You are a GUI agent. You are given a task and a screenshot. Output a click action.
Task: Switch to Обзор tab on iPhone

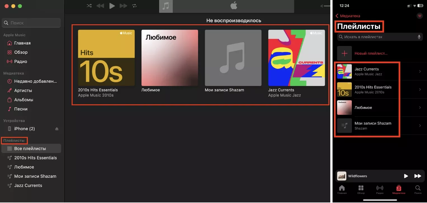[361, 190]
